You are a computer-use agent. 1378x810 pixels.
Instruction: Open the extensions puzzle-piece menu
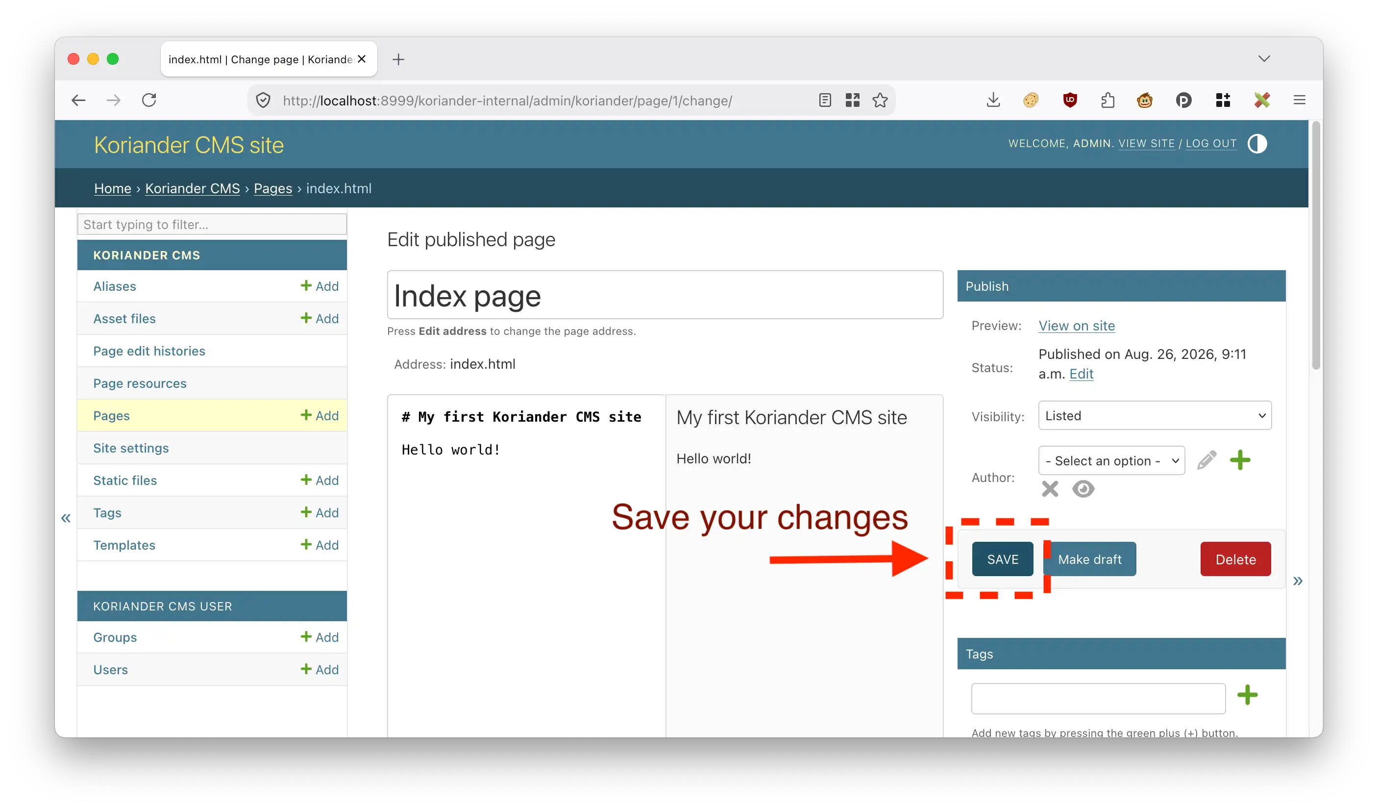coord(1108,100)
